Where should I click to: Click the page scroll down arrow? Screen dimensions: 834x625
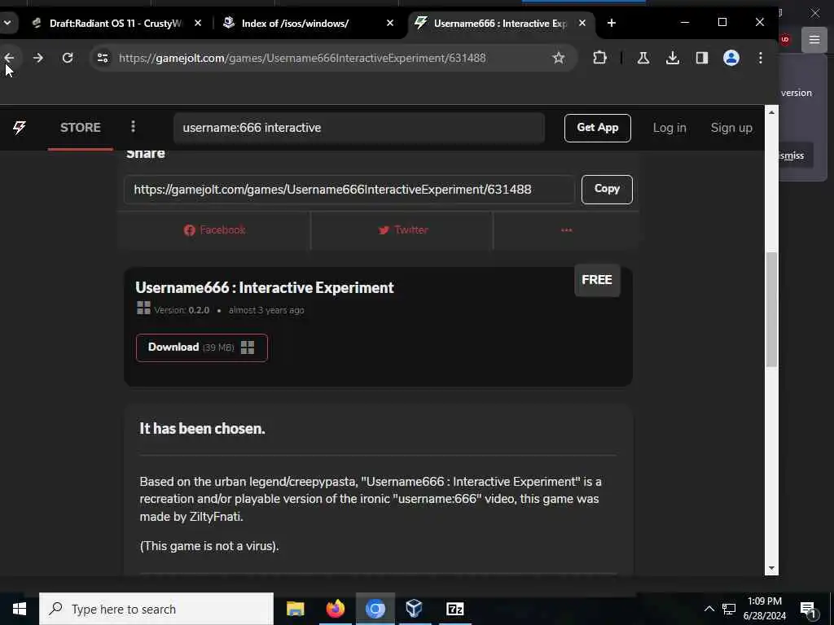[x=771, y=568]
